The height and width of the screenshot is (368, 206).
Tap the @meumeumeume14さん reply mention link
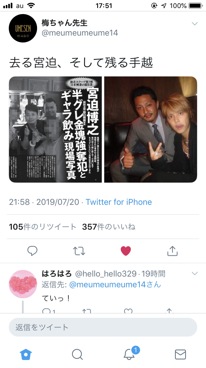[115, 285]
